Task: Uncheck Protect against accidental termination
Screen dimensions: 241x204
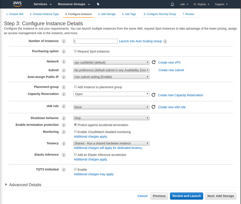Action: [75, 125]
